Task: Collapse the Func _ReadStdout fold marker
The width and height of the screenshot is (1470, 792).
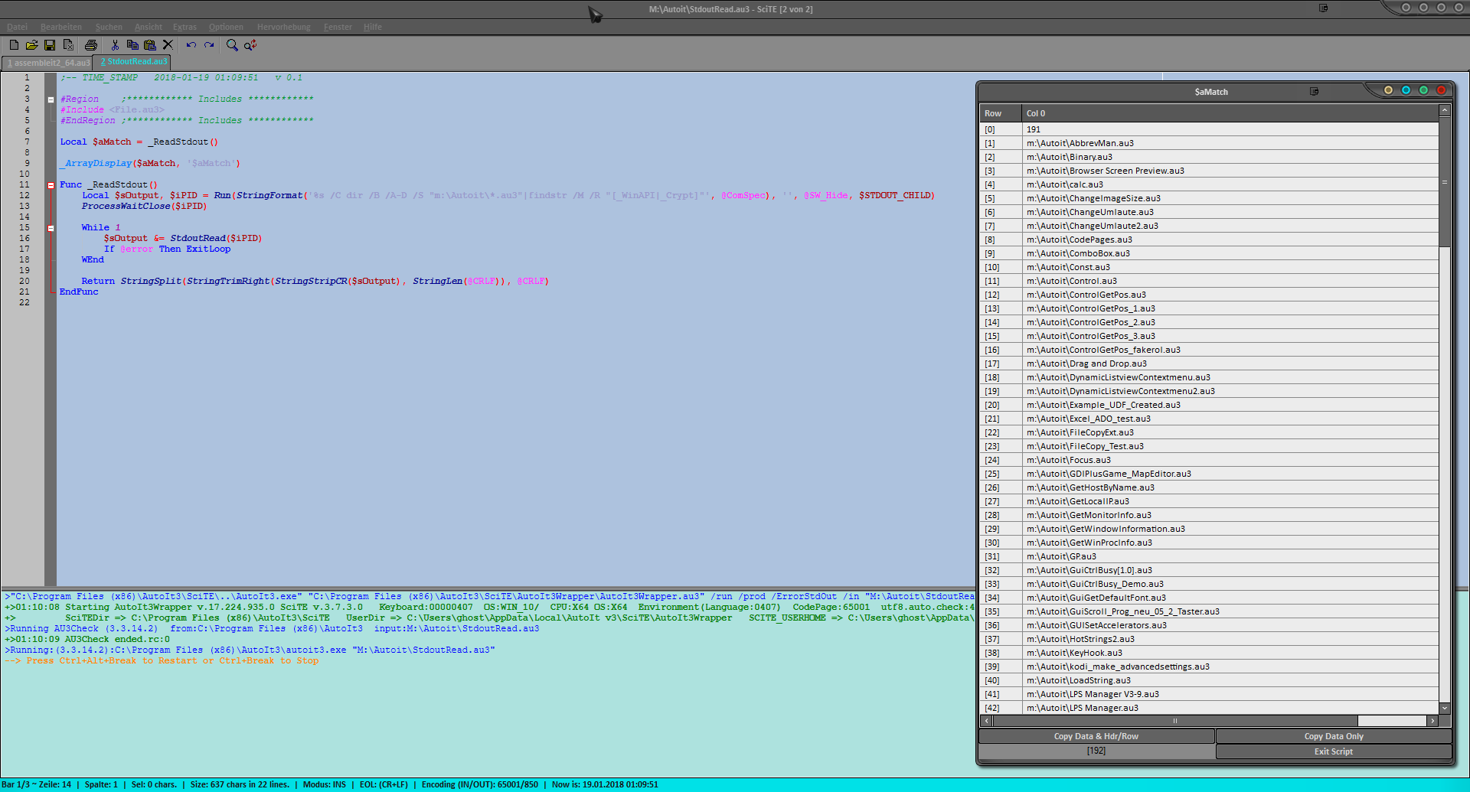Action: pos(51,185)
